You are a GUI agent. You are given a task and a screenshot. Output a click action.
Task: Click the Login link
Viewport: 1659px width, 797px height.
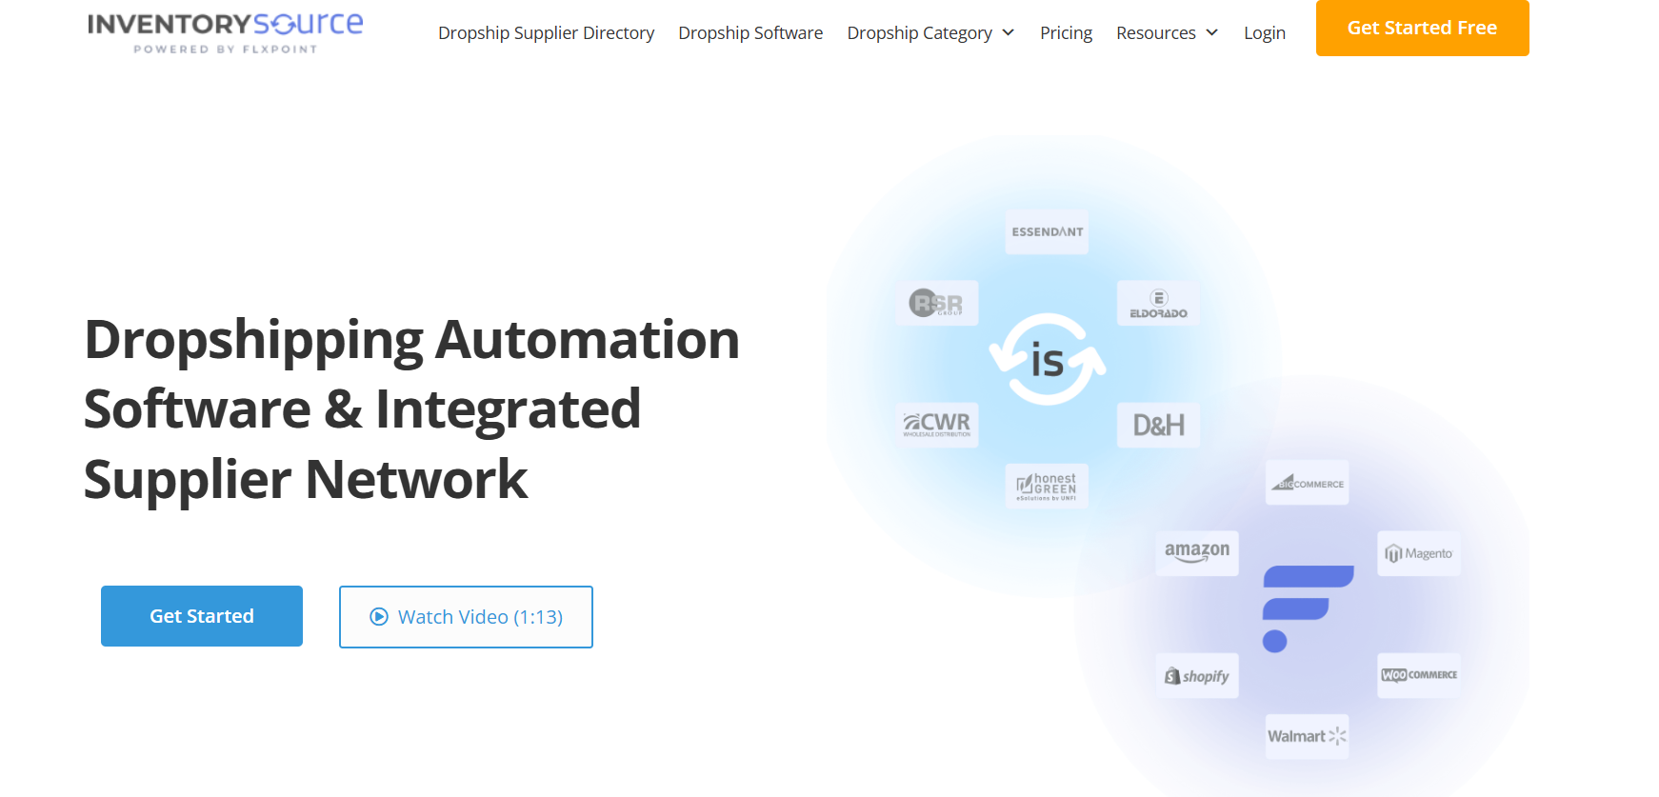[x=1264, y=33]
